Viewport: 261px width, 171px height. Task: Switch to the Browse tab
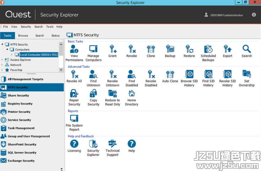tap(23, 36)
